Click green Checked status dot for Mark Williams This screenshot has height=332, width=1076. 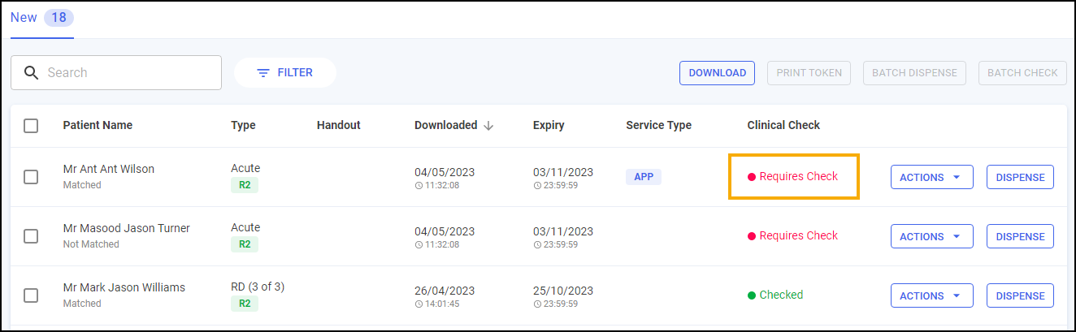pos(752,295)
